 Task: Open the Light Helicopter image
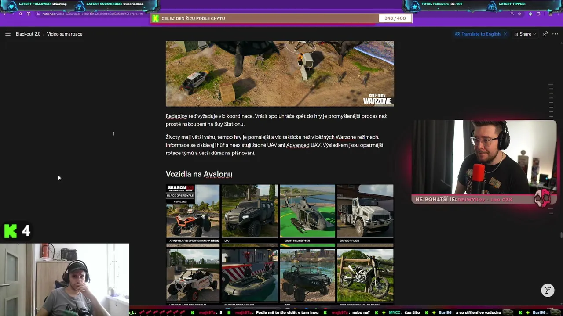307,214
